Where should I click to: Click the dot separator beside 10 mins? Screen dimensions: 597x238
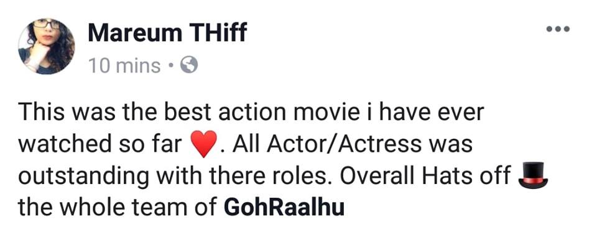click(170, 66)
